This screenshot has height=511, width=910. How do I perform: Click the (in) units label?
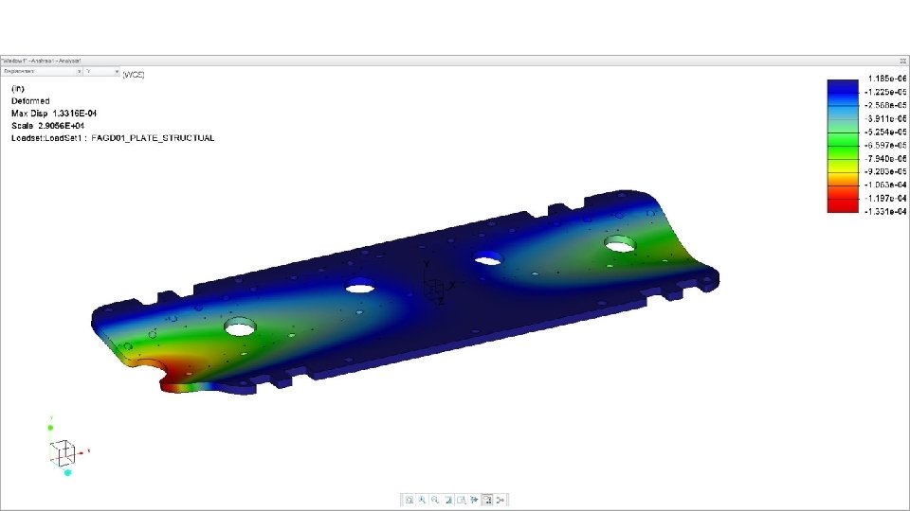click(18, 89)
